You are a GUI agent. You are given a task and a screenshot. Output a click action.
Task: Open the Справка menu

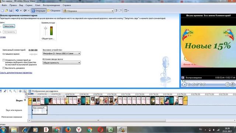(x=67, y=5)
